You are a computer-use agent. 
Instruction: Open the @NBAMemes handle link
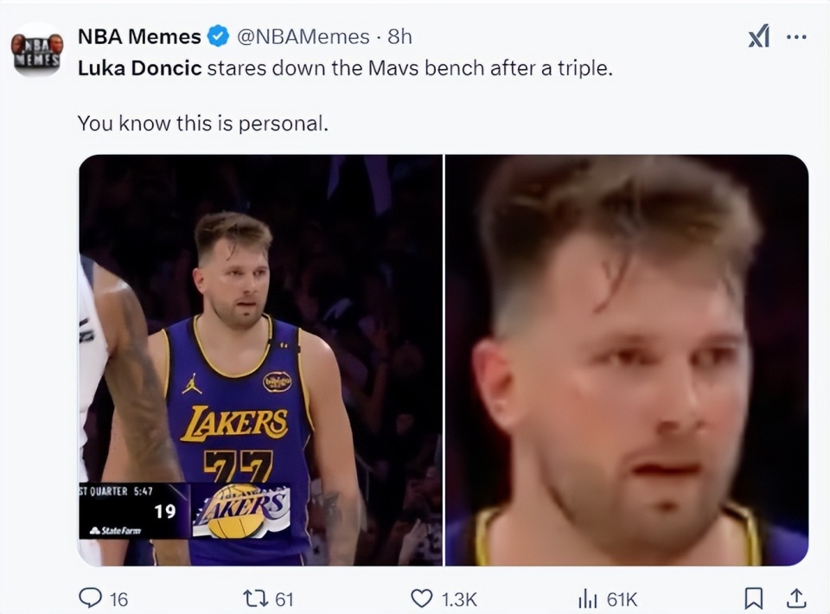(302, 36)
